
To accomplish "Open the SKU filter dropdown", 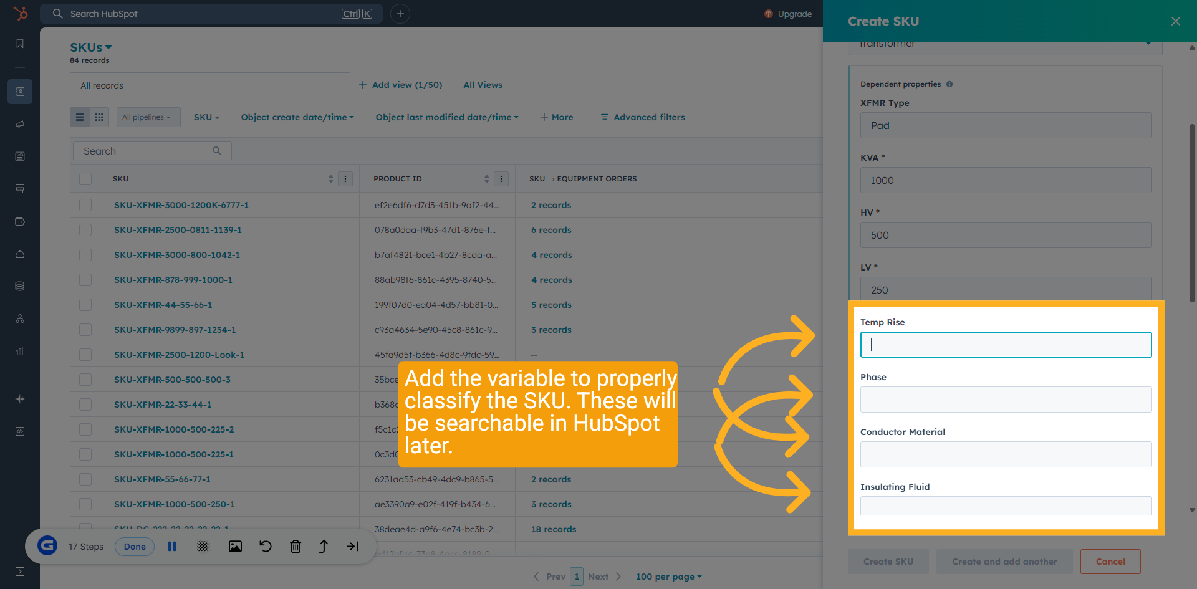I will pyautogui.click(x=206, y=117).
